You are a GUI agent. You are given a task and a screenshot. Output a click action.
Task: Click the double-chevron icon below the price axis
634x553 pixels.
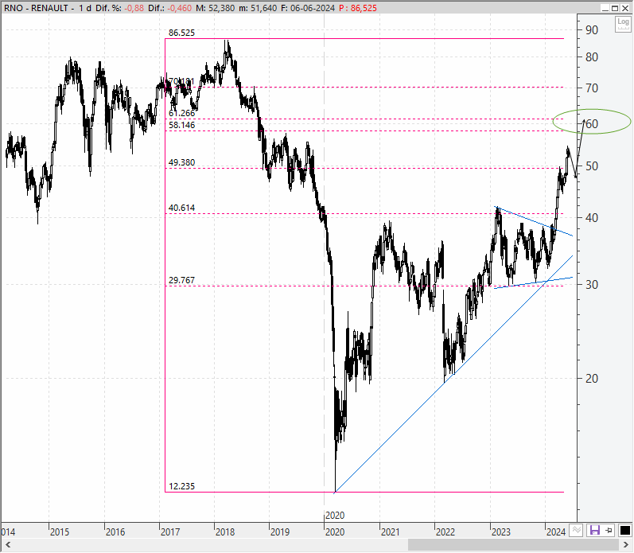pos(576,530)
